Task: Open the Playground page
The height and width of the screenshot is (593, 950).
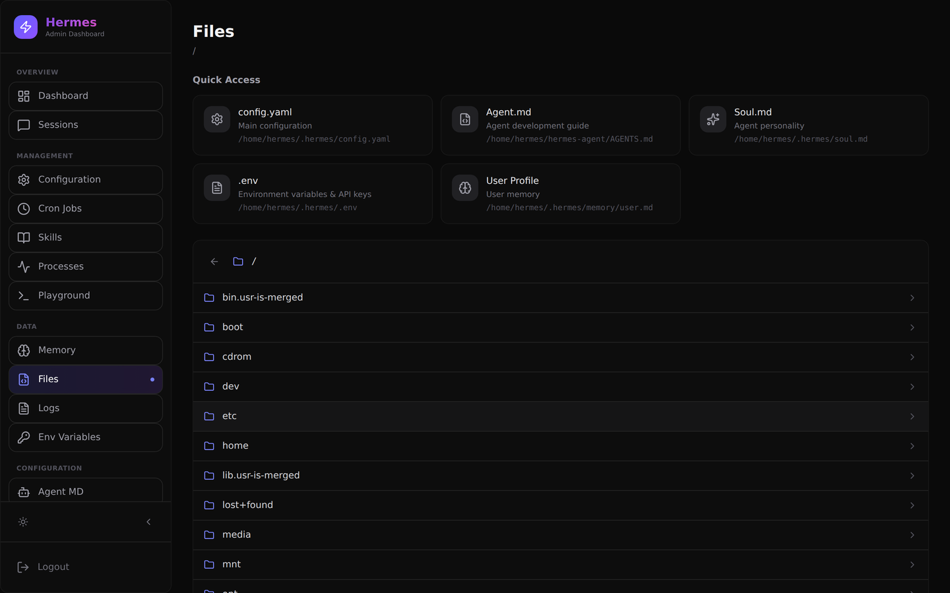Action: click(x=86, y=296)
